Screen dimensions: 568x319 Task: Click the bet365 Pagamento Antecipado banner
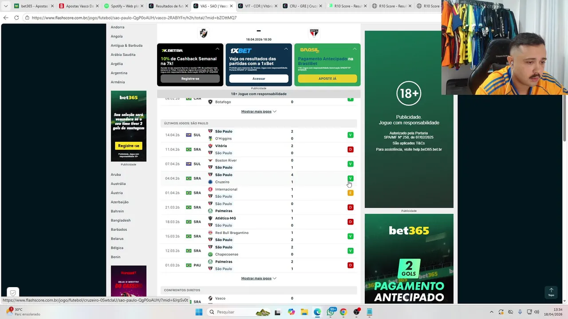409,259
